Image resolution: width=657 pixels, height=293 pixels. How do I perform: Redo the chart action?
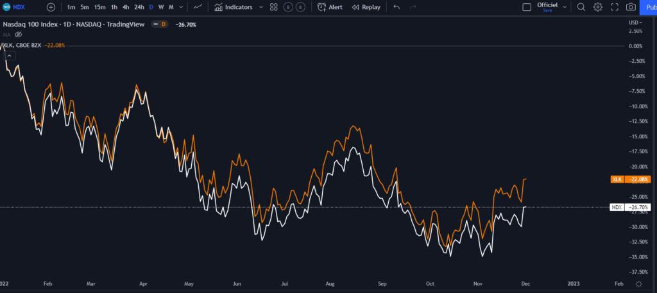click(x=413, y=7)
